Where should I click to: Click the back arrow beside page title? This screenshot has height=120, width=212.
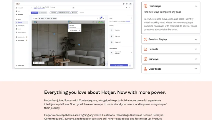tap(32, 8)
